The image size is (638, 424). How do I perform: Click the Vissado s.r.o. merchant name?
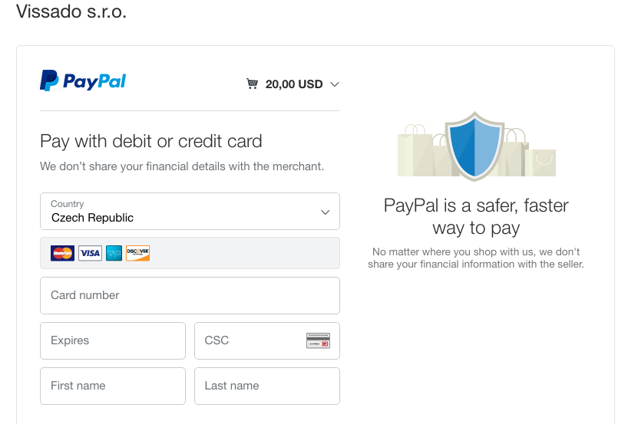(71, 12)
